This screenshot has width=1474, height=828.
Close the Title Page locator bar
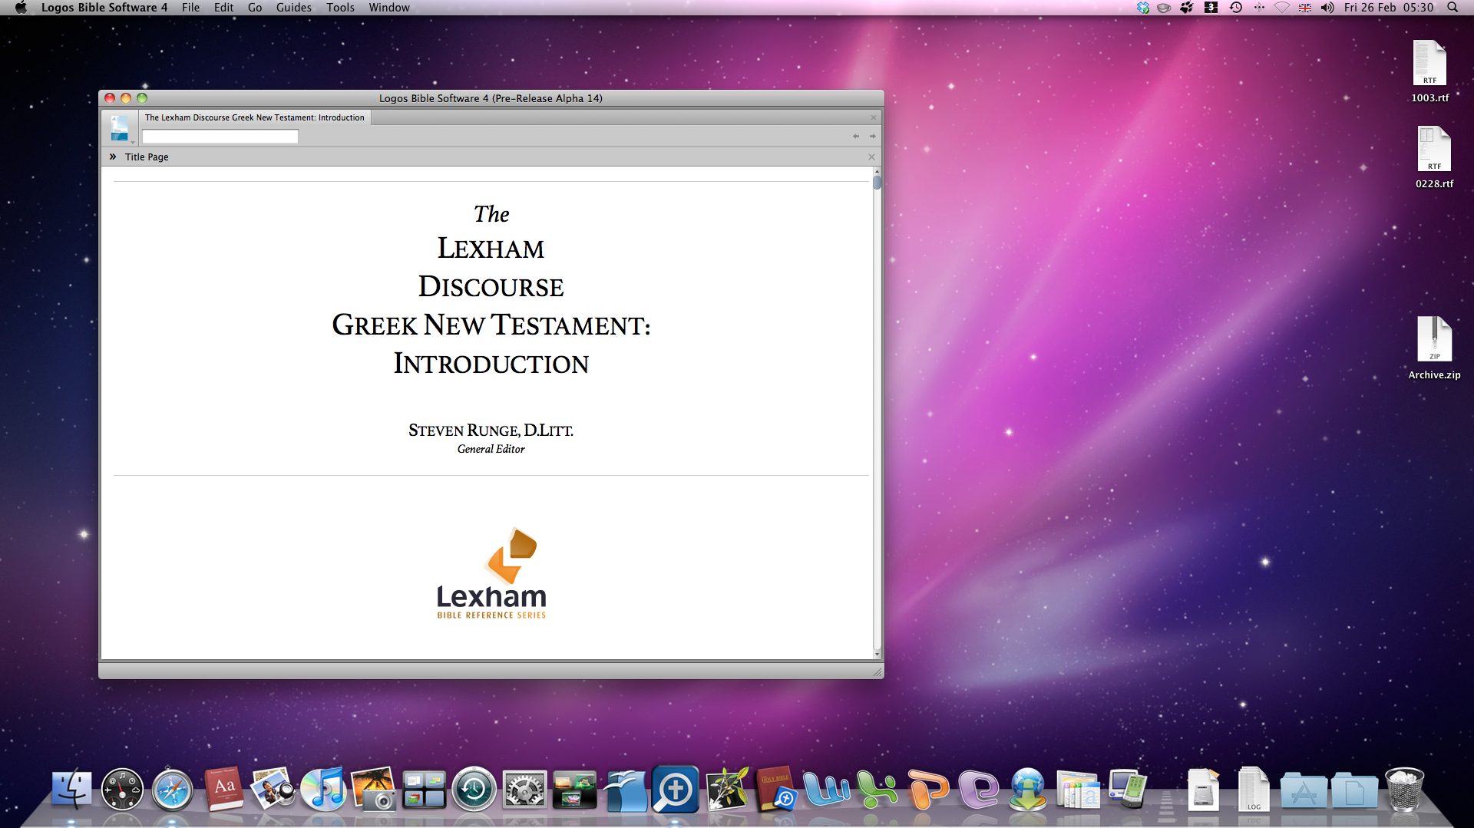click(x=871, y=157)
